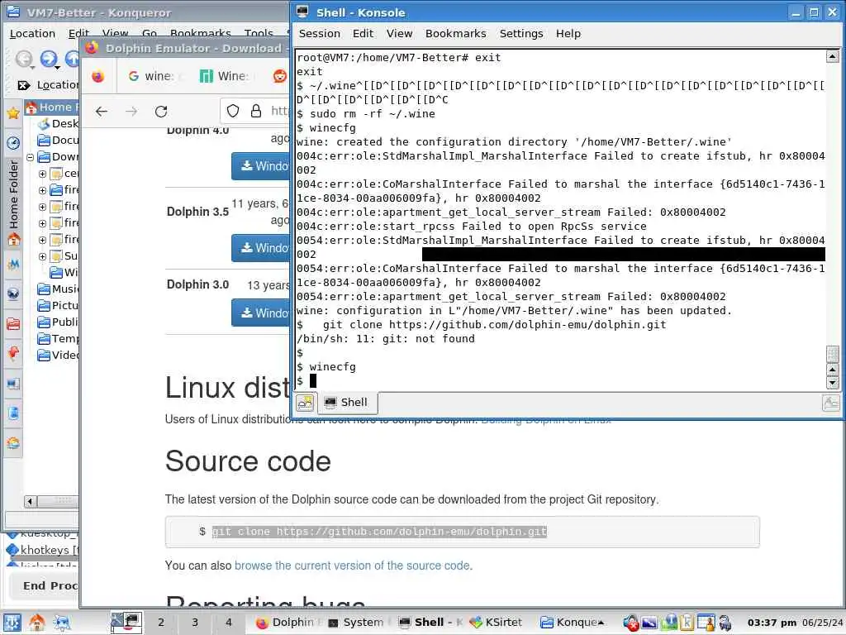Click the Windows download button for Dolphin 3.5
Screen dimensions: 846x635
pos(261,248)
